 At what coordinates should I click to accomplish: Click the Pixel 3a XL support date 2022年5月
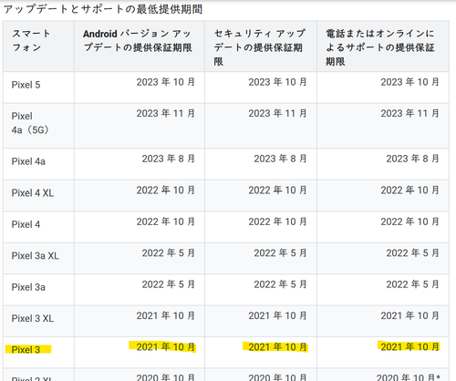click(412, 253)
